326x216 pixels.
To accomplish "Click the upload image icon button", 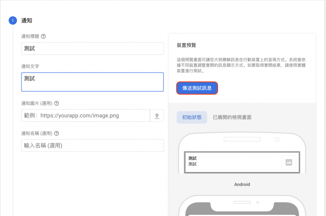I will click(157, 115).
